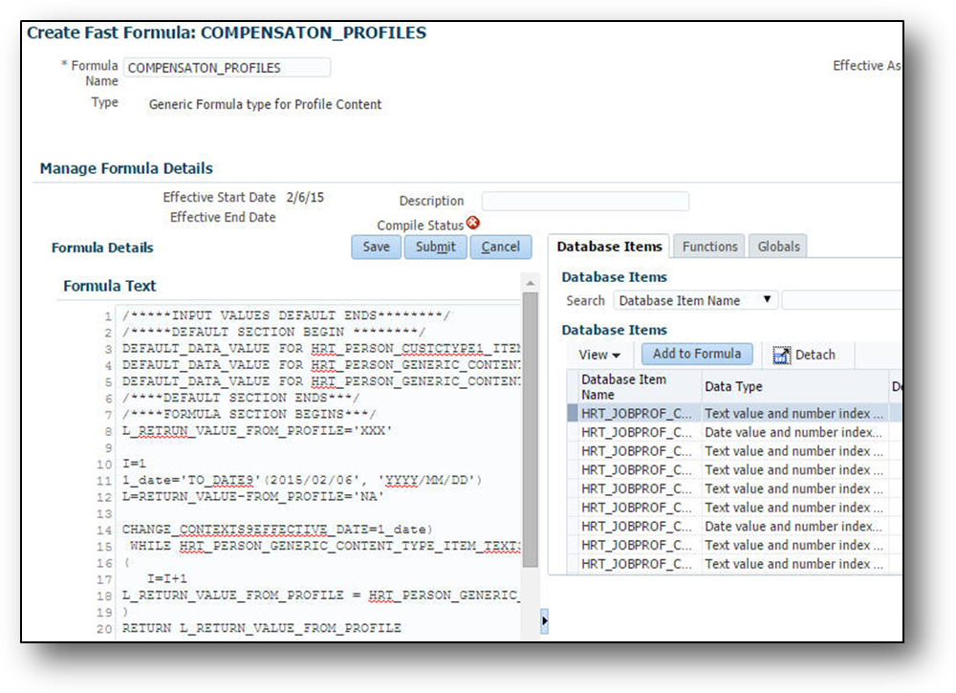The image size is (956, 693).
Task: Click formula line 7 FORMULA SECTION BEGINS comment
Action: coord(249,415)
